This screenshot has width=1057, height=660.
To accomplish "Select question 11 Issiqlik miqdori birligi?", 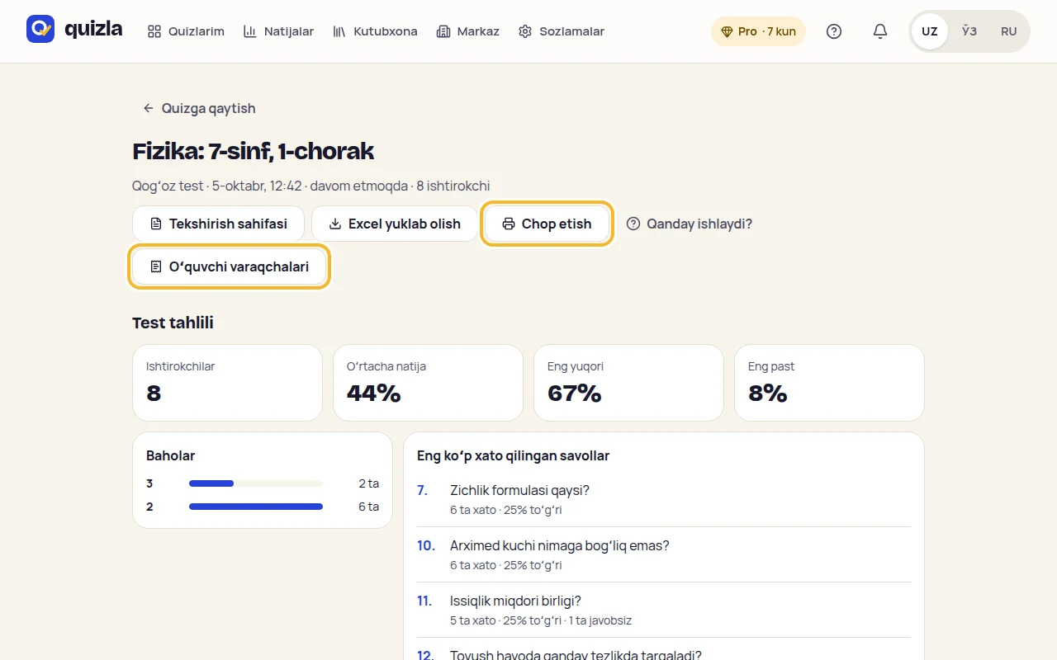I will pyautogui.click(x=664, y=610).
